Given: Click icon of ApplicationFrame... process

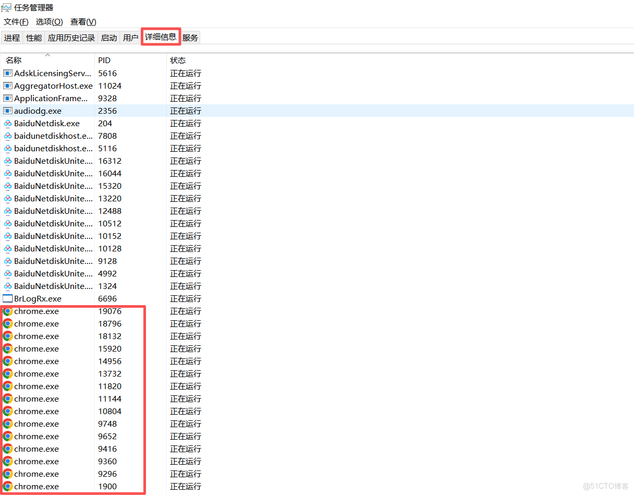Looking at the screenshot, I should pyautogui.click(x=8, y=98).
